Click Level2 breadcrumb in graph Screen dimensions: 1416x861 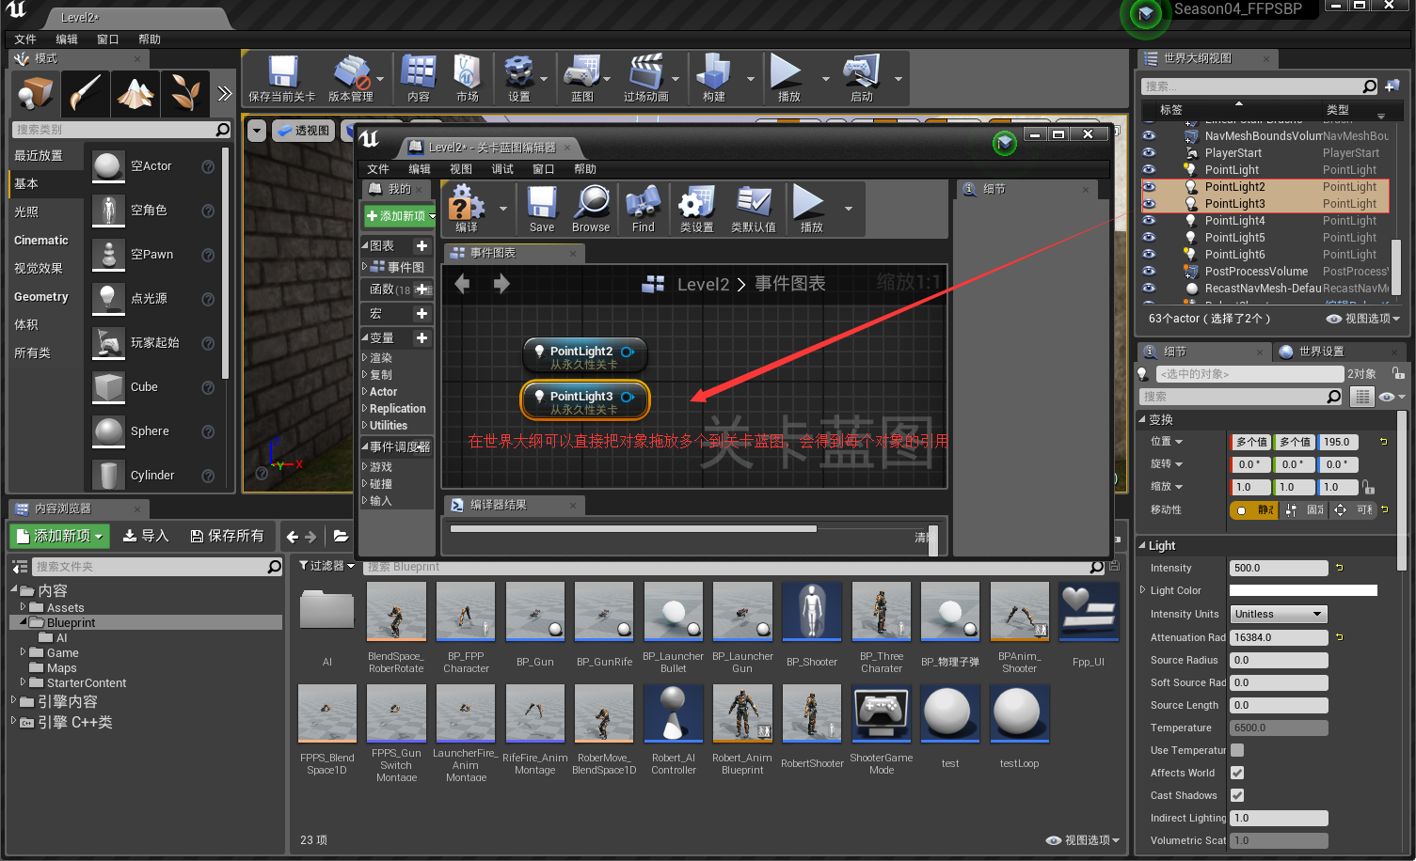703,284
